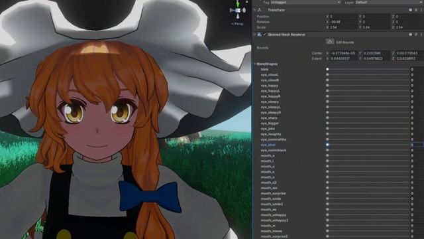Click the mouth_surprise2 label

point(274,236)
